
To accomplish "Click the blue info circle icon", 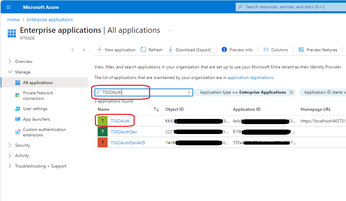I will tap(224, 50).
